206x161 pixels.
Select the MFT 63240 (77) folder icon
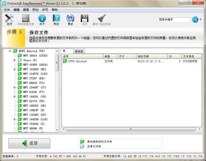20,92
